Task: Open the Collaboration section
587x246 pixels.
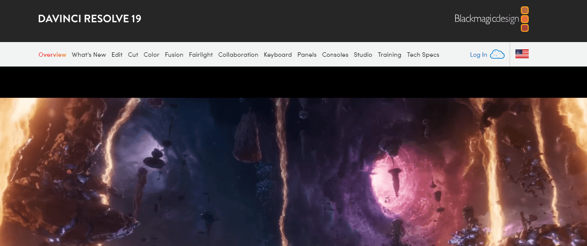Action: (x=238, y=55)
